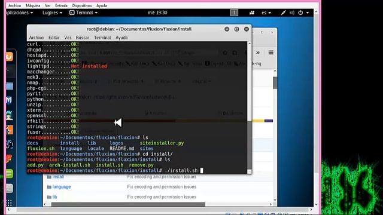The width and height of the screenshot is (383, 215).
Task: Open the VirtualBox Dispositivos menu
Action: point(82,5)
